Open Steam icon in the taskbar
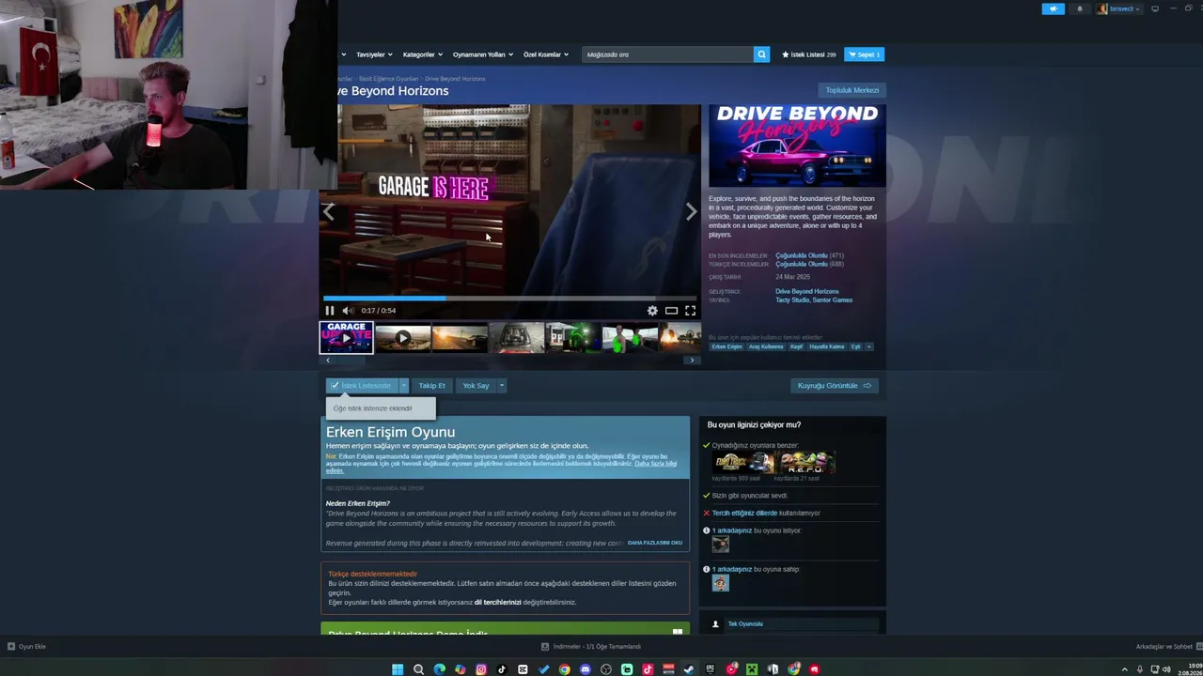 (x=689, y=669)
